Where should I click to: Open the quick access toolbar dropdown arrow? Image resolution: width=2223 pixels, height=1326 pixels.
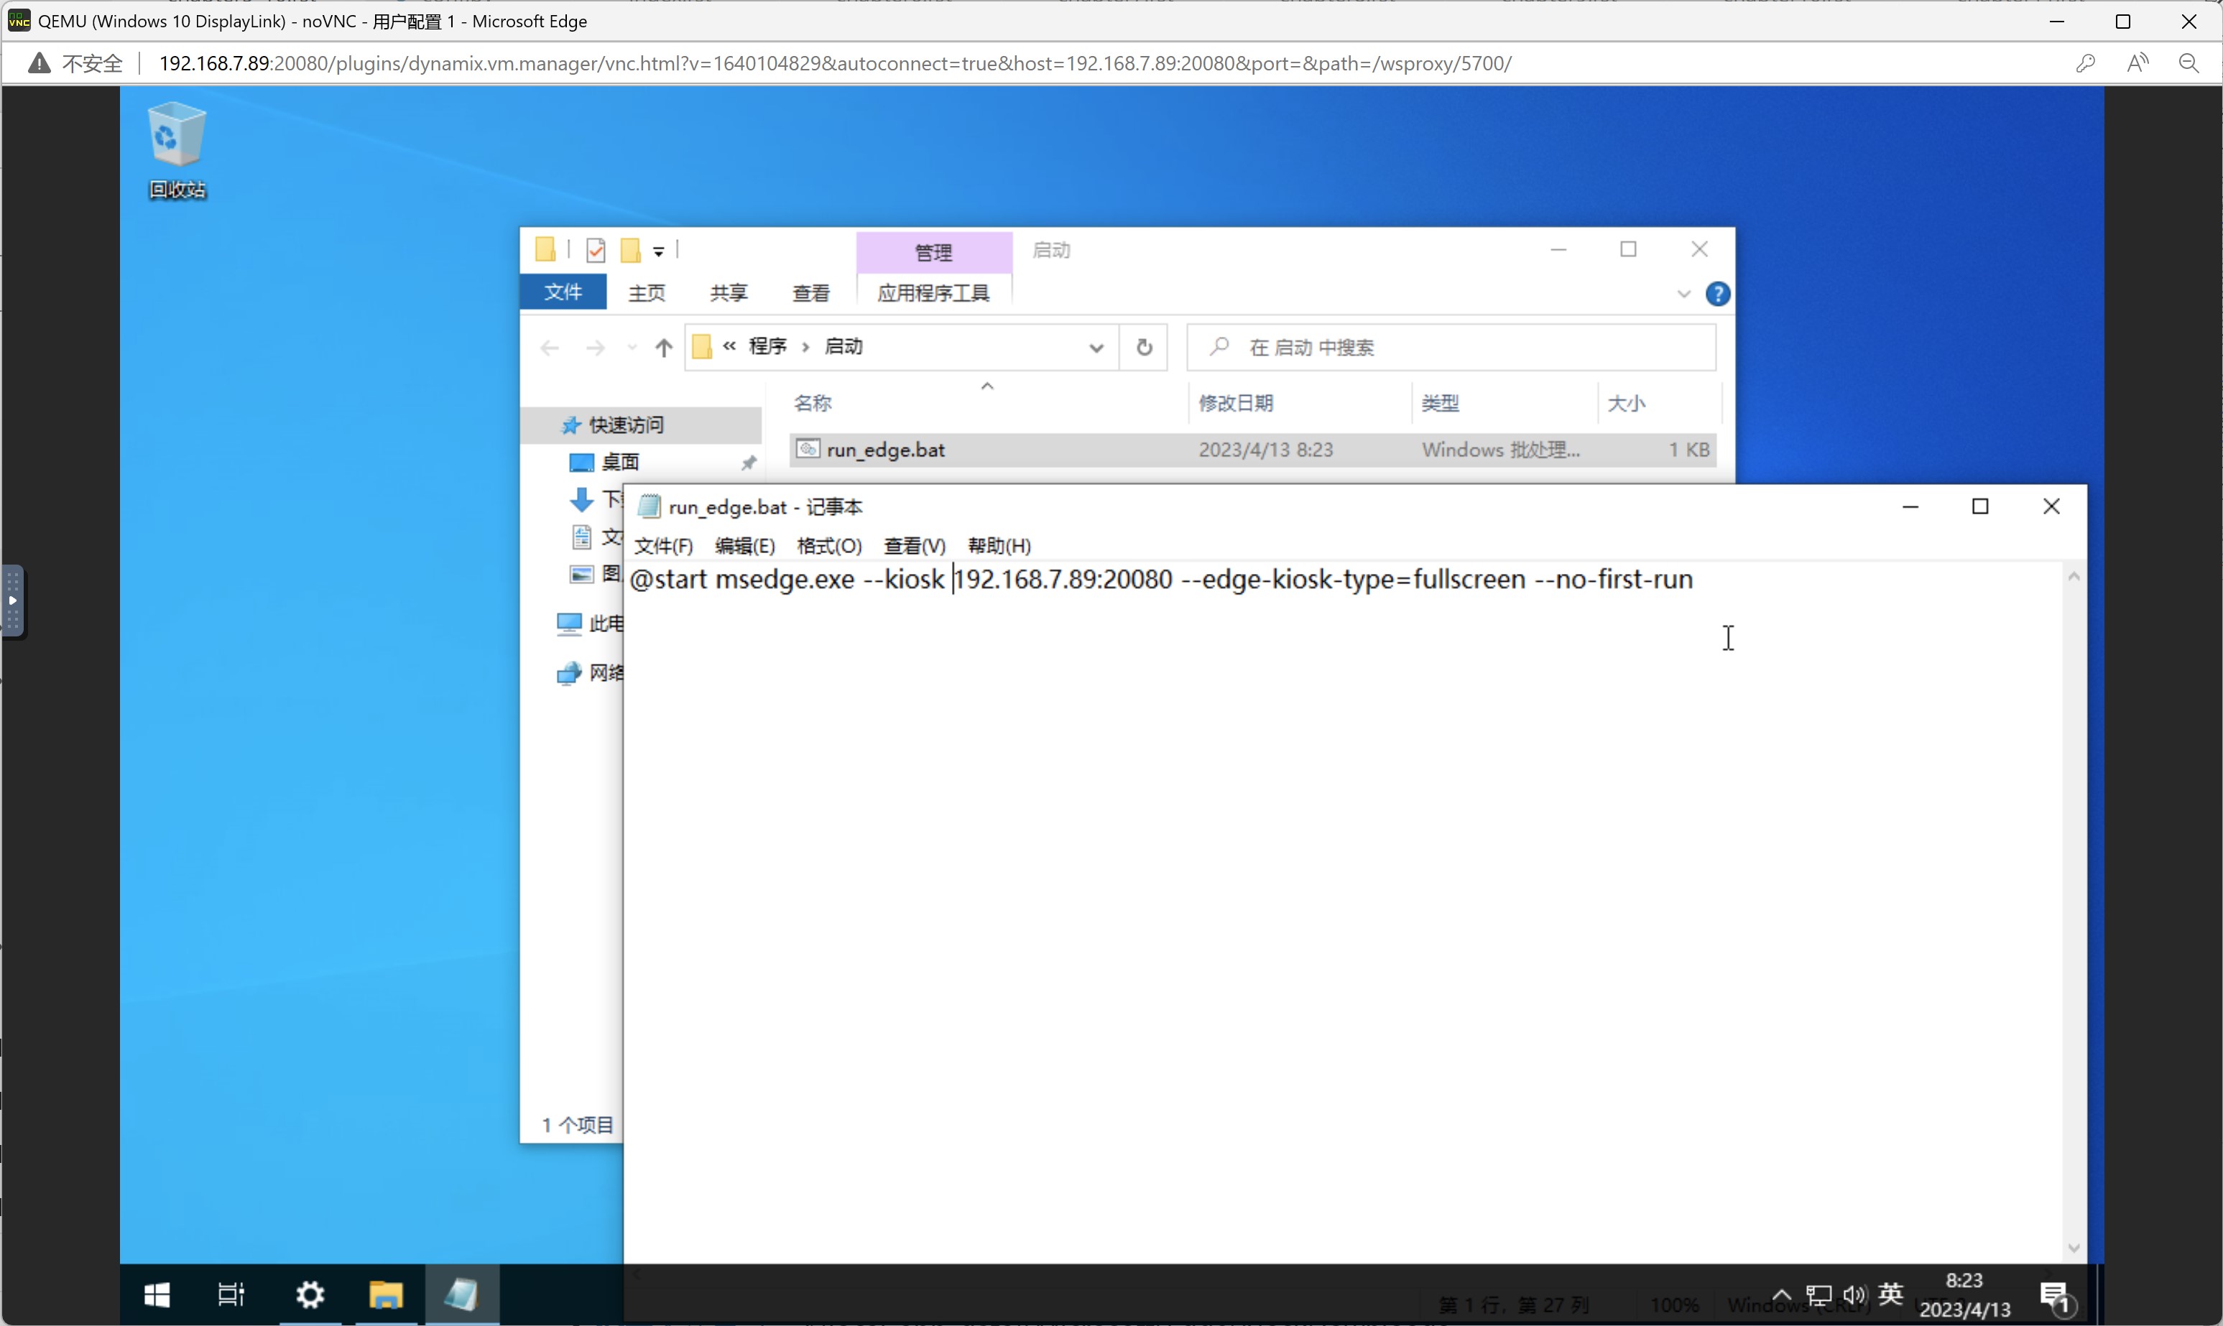(659, 252)
